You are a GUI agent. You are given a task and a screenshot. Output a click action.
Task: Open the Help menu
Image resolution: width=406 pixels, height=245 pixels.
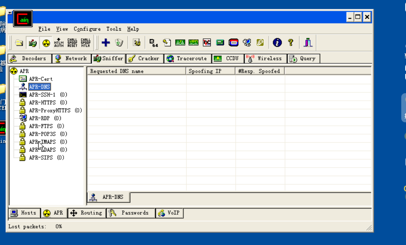click(x=133, y=29)
